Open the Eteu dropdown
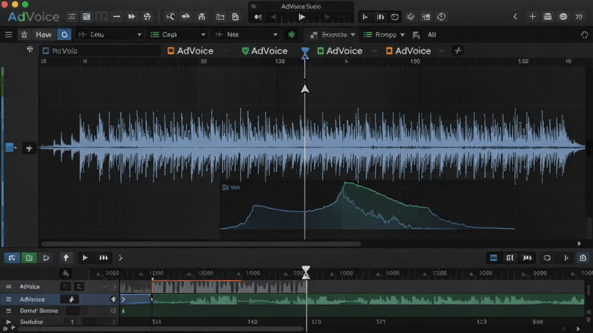593x333 pixels. 109,35
